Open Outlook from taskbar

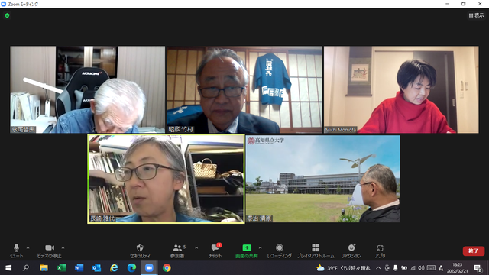click(x=96, y=268)
